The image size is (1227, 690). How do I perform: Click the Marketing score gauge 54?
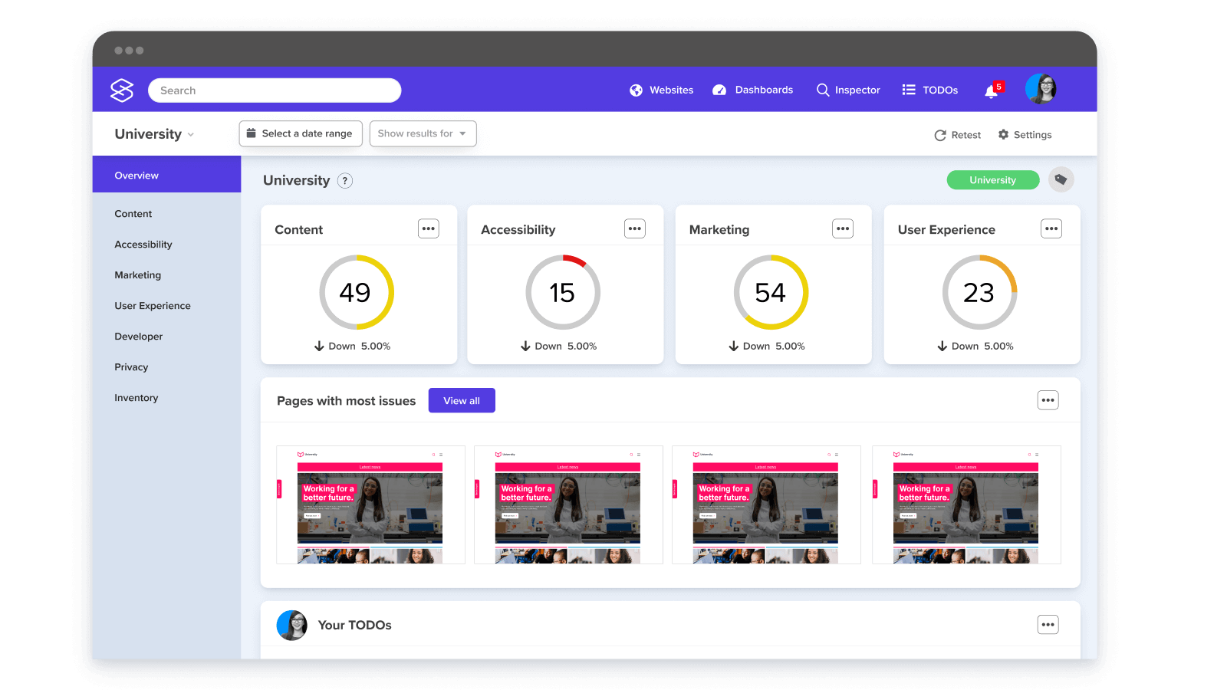tap(771, 292)
